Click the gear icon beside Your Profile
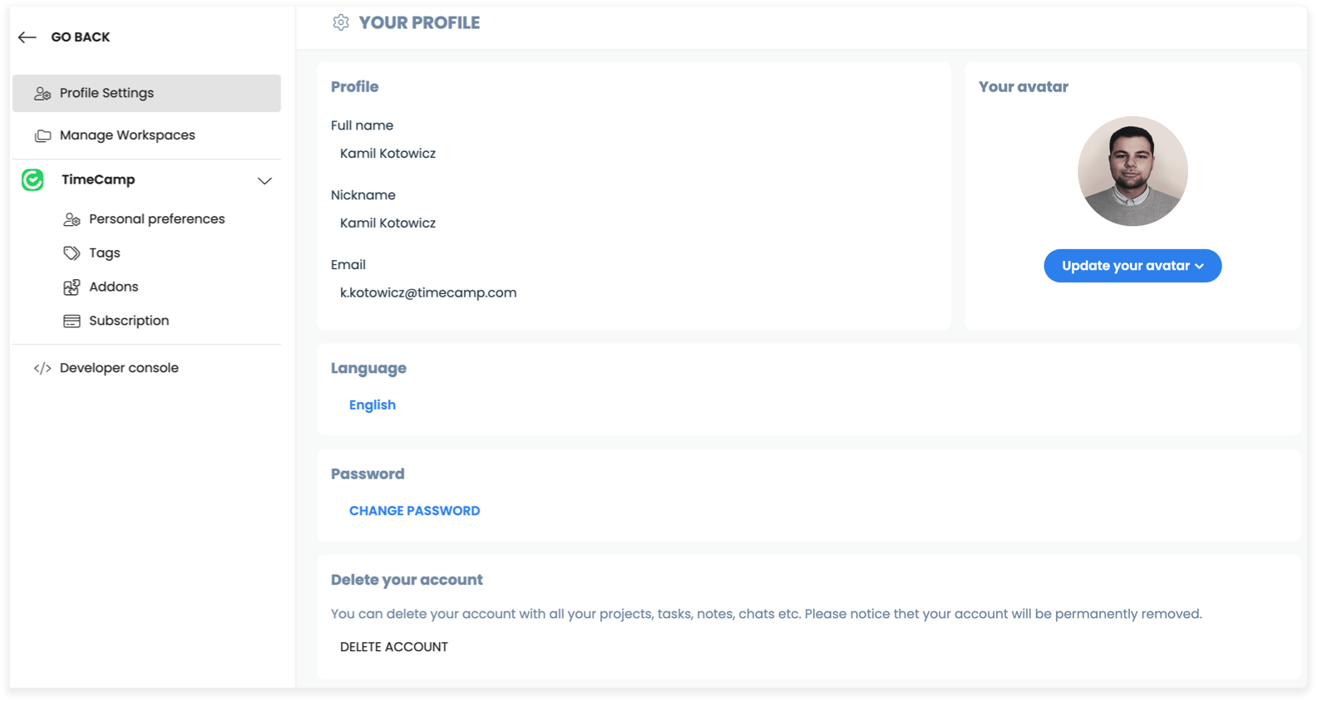The height and width of the screenshot is (701, 1317). coord(341,22)
